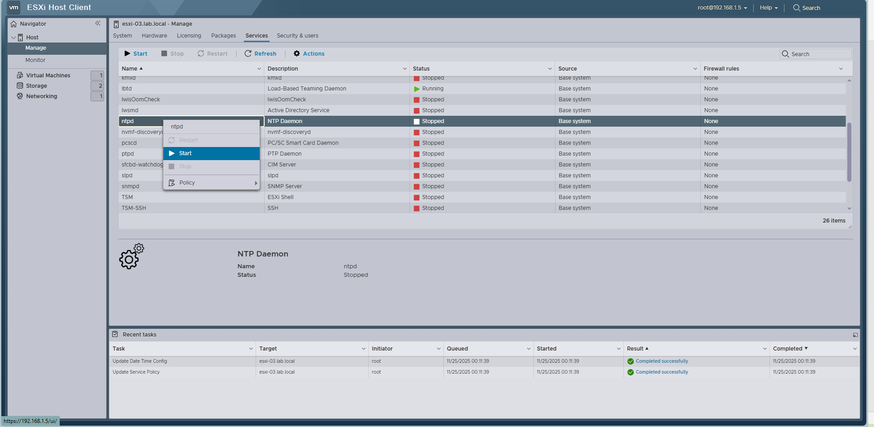
Task: Open the Status column dropdown chevron
Action: 550,69
